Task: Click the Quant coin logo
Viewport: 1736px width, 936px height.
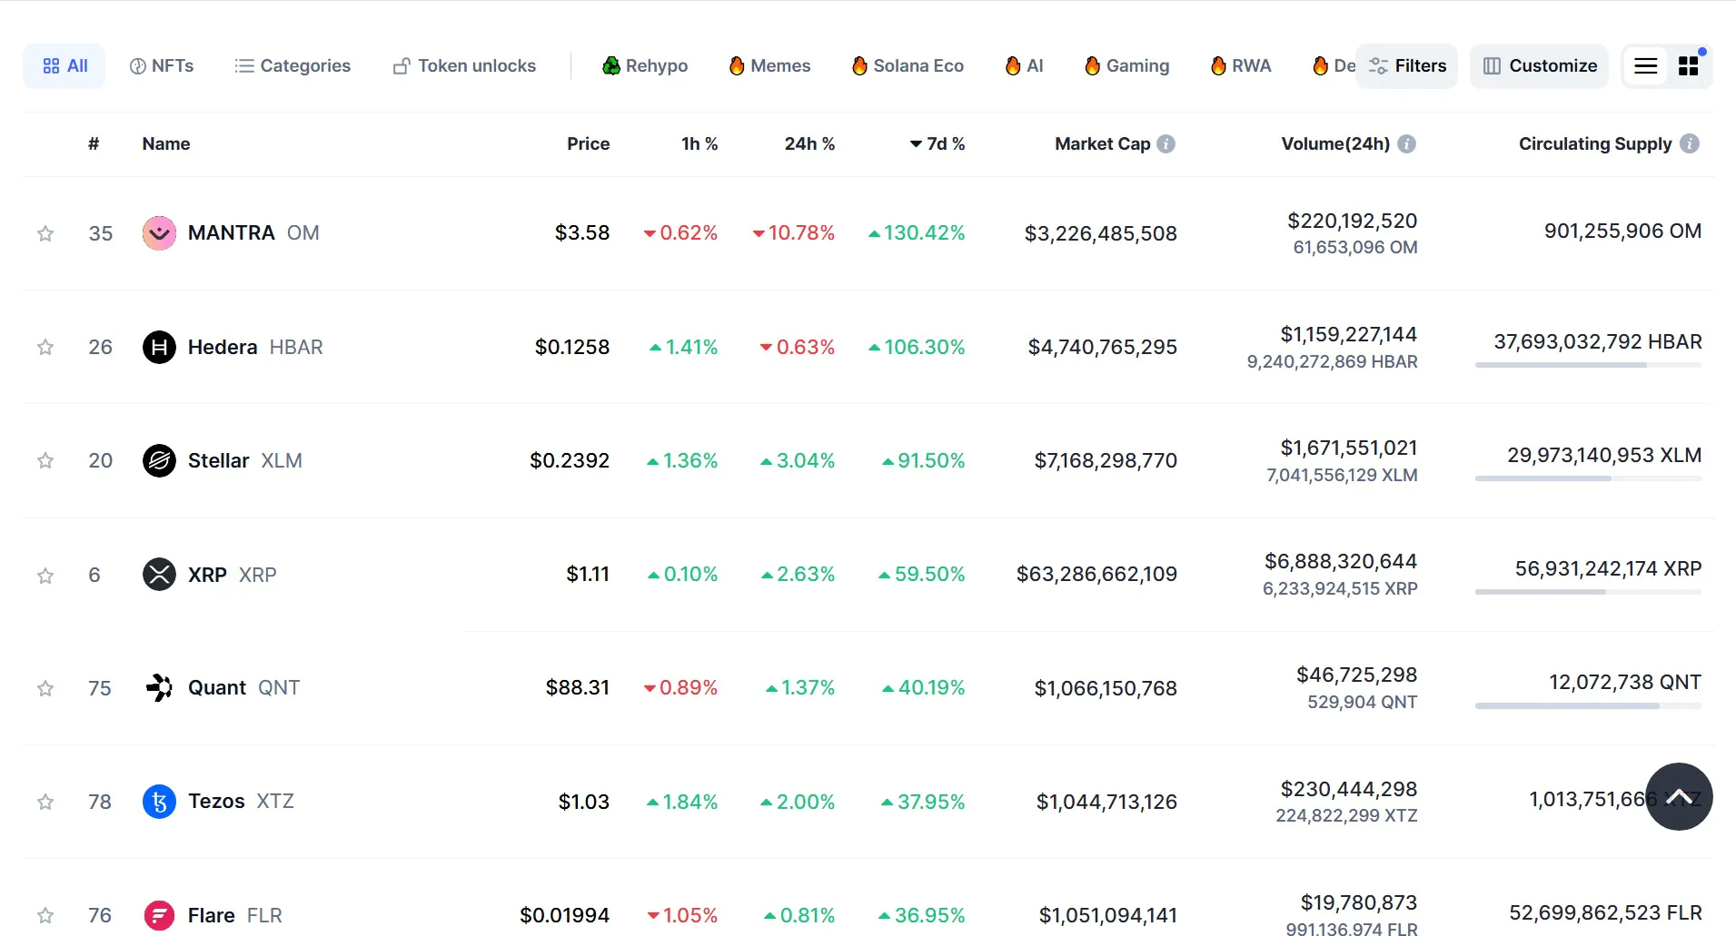Action: click(159, 688)
